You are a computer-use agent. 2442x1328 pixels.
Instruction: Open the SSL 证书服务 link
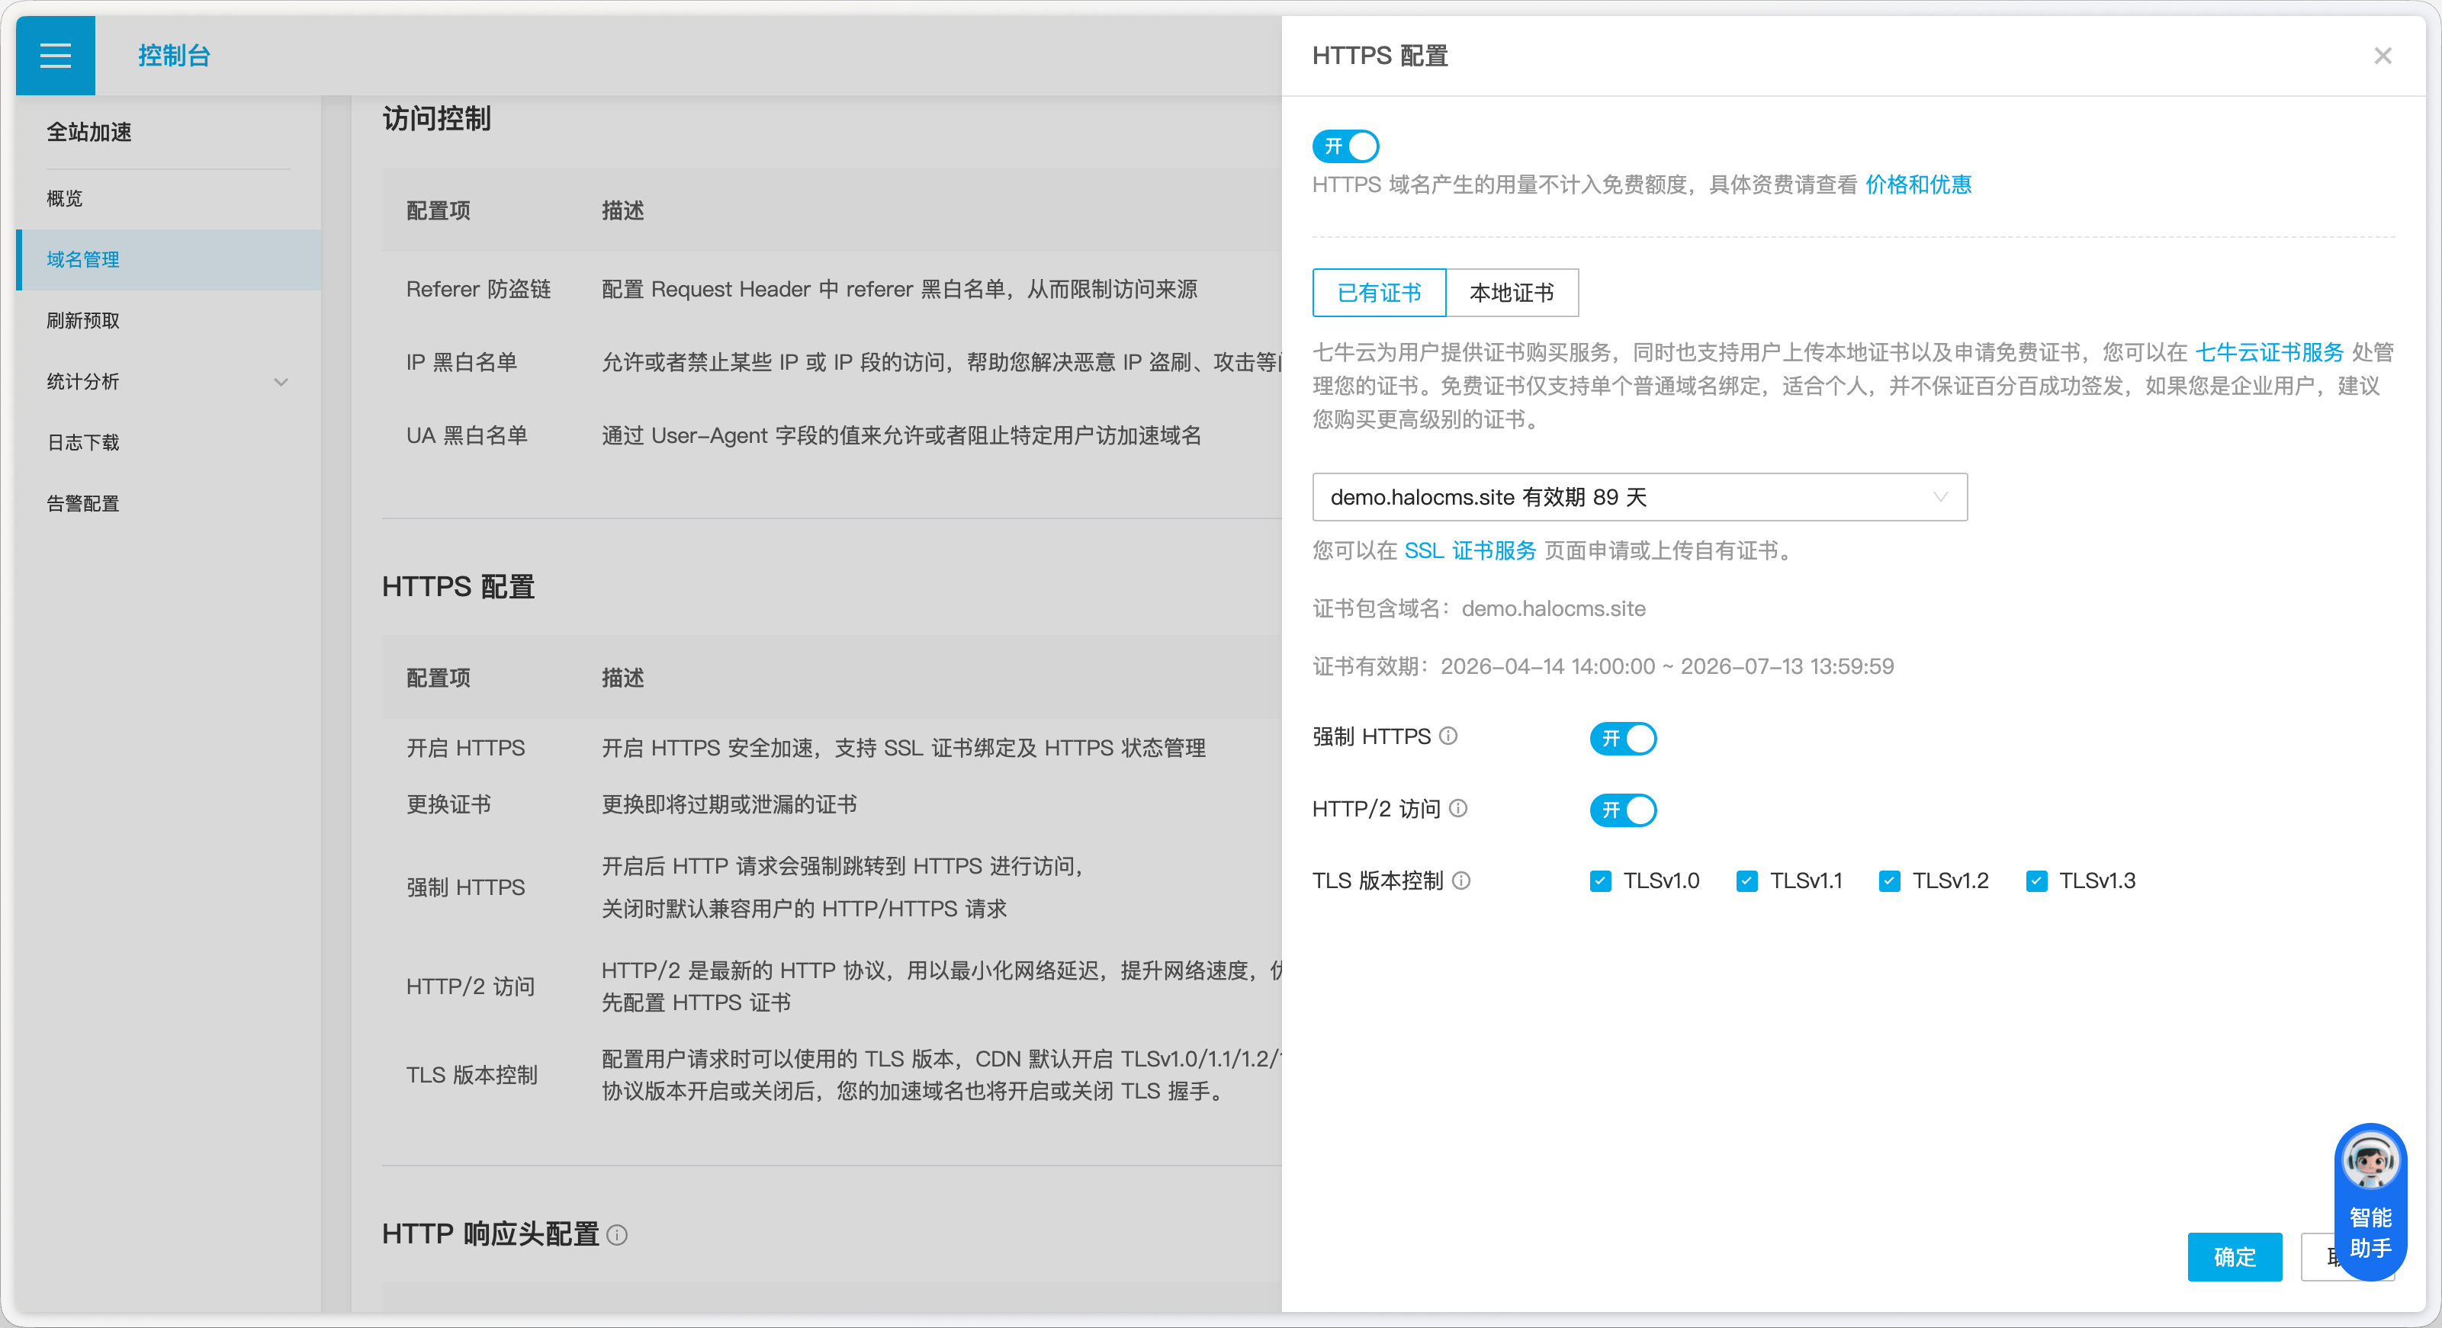click(x=1470, y=550)
